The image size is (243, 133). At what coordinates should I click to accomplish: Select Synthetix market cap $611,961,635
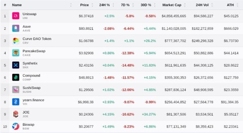[x=175, y=65]
